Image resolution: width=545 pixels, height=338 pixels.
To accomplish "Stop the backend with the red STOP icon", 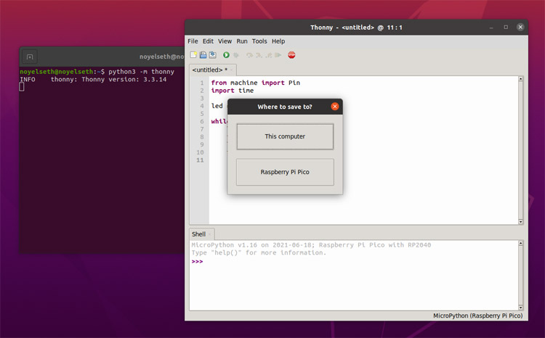I will 291,55.
